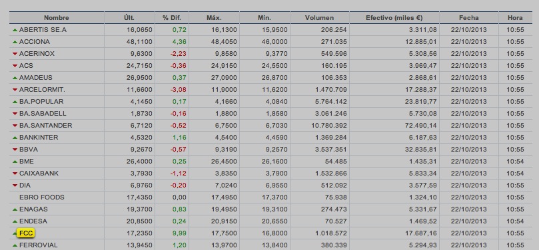
Task: Click the green up arrow beside BME
Action: (15, 162)
